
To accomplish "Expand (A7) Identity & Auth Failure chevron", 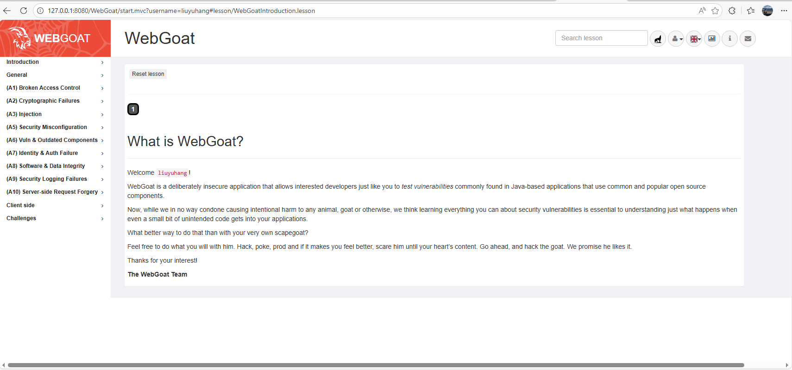I will point(102,154).
